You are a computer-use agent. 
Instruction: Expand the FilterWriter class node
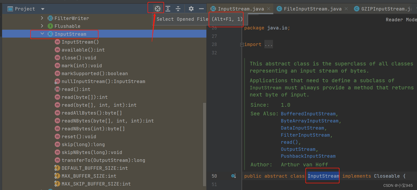point(42,18)
